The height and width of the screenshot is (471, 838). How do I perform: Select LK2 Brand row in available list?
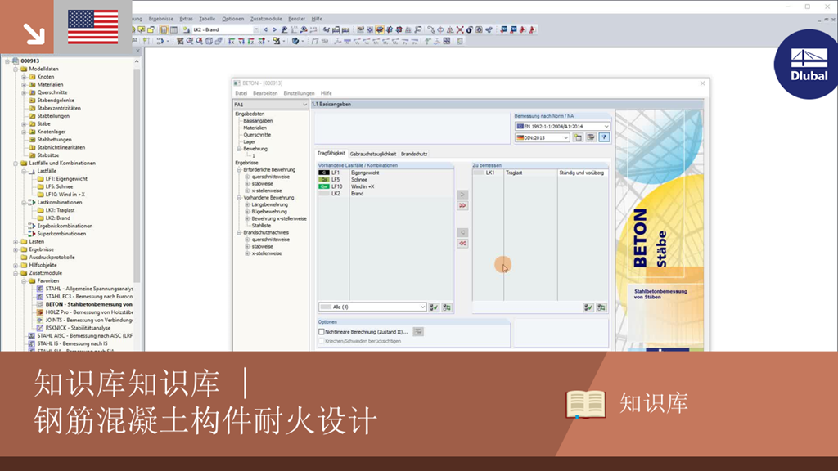(385, 194)
